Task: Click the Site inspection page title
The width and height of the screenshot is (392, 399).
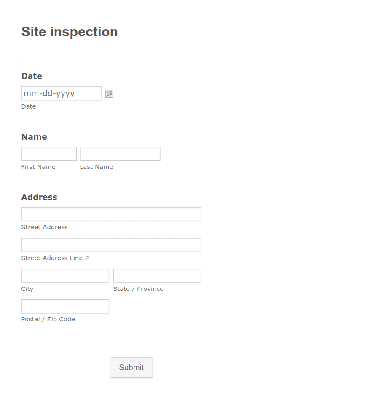Action: (70, 32)
